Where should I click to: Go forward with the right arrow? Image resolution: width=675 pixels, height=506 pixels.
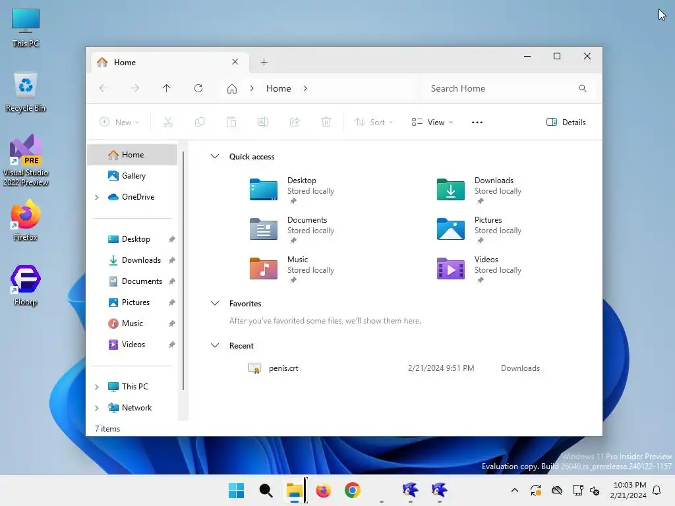pyautogui.click(x=135, y=88)
